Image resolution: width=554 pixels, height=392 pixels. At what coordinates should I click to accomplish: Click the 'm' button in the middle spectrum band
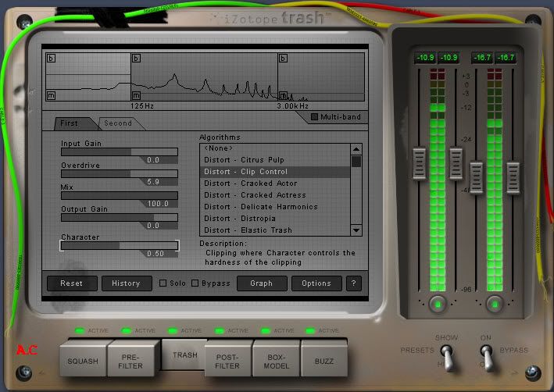pos(136,95)
